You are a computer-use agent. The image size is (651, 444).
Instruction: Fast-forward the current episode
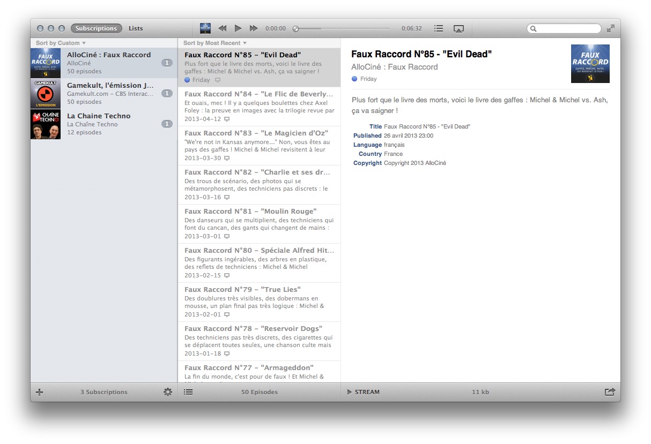tap(254, 28)
